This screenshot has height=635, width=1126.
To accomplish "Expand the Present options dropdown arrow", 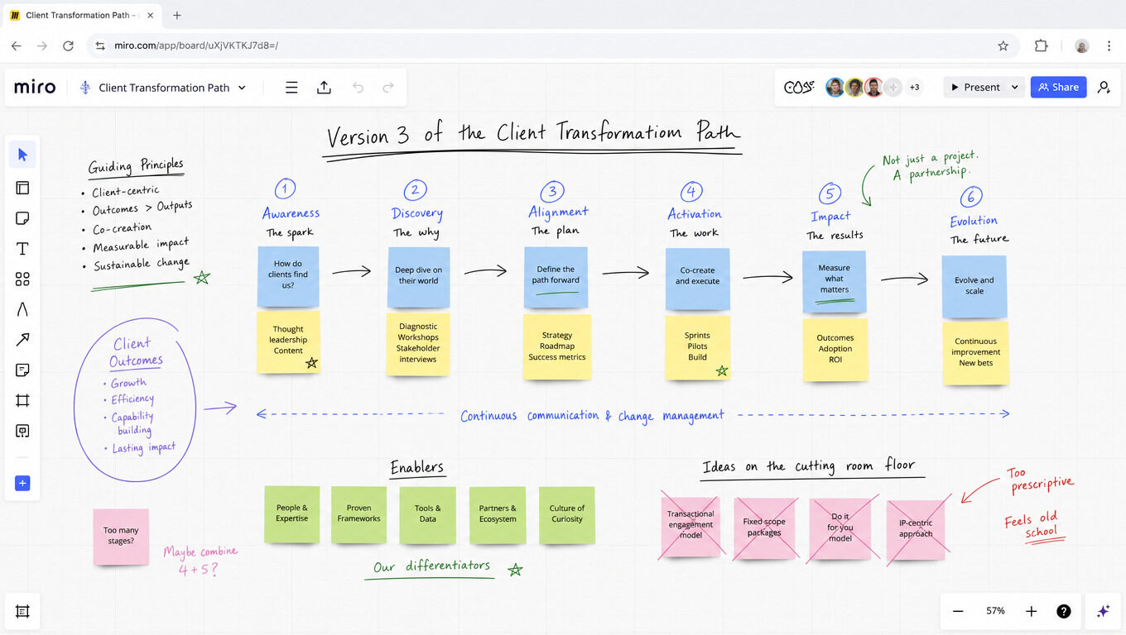I will (x=1015, y=87).
